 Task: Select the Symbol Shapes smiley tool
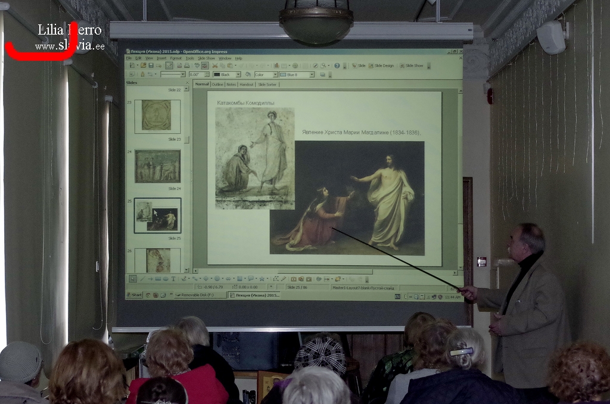click(x=217, y=279)
